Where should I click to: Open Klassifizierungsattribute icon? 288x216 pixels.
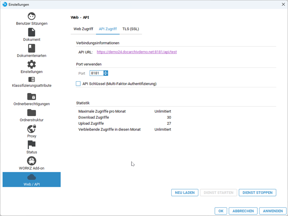coord(31,79)
